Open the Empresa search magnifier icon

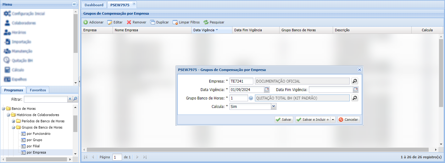point(354,81)
